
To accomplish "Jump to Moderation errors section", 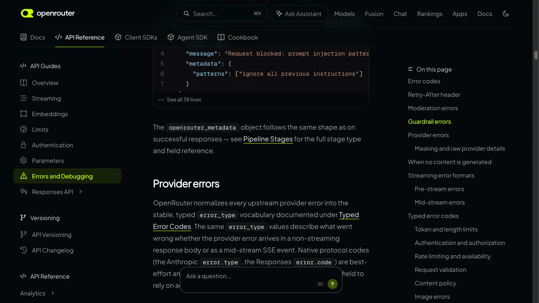I will click(433, 108).
